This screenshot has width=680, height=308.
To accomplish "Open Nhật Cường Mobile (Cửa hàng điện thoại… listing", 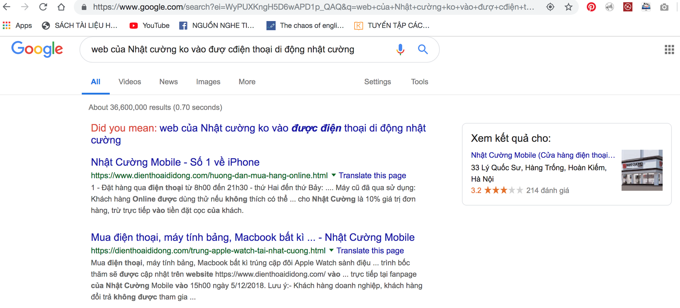I will (543, 155).
